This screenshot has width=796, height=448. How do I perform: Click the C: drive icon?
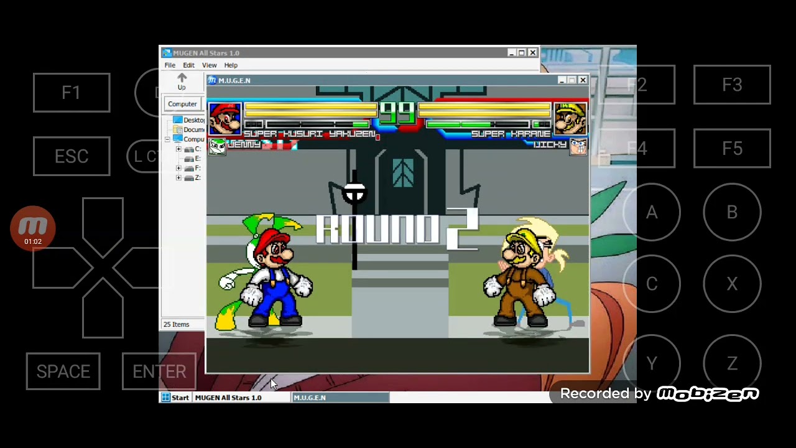[189, 149]
